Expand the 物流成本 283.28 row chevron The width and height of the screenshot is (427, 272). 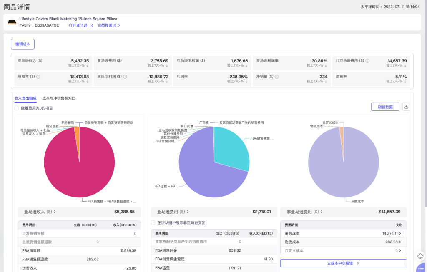tap(400, 242)
